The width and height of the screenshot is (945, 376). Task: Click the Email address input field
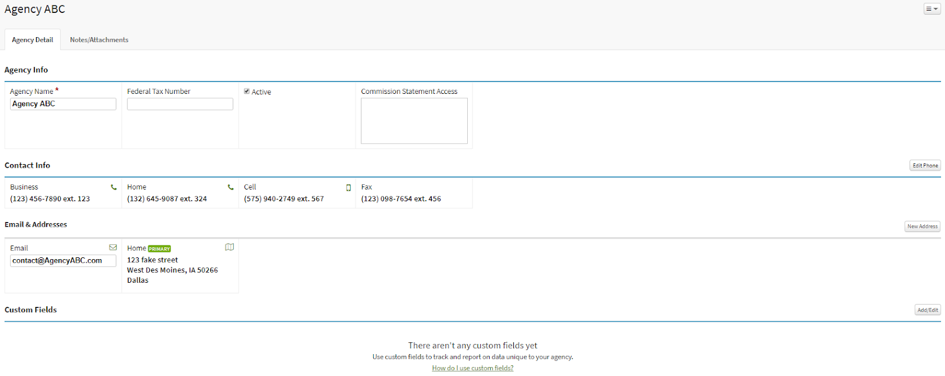[63, 260]
